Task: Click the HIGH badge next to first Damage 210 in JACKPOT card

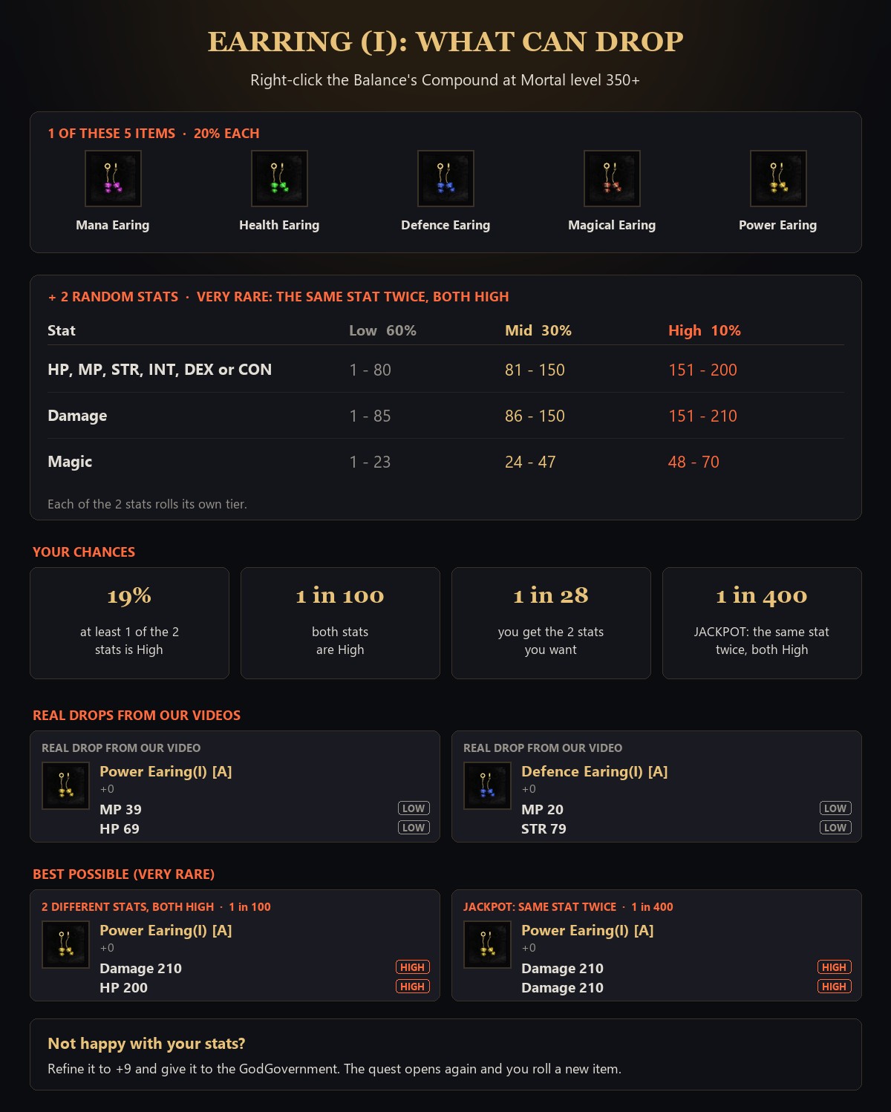Action: [x=834, y=967]
